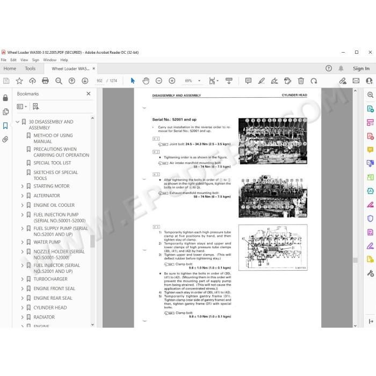Screen dimensions: 376x376
Task: Click the Highlight text pen icon
Action: (x=262, y=81)
